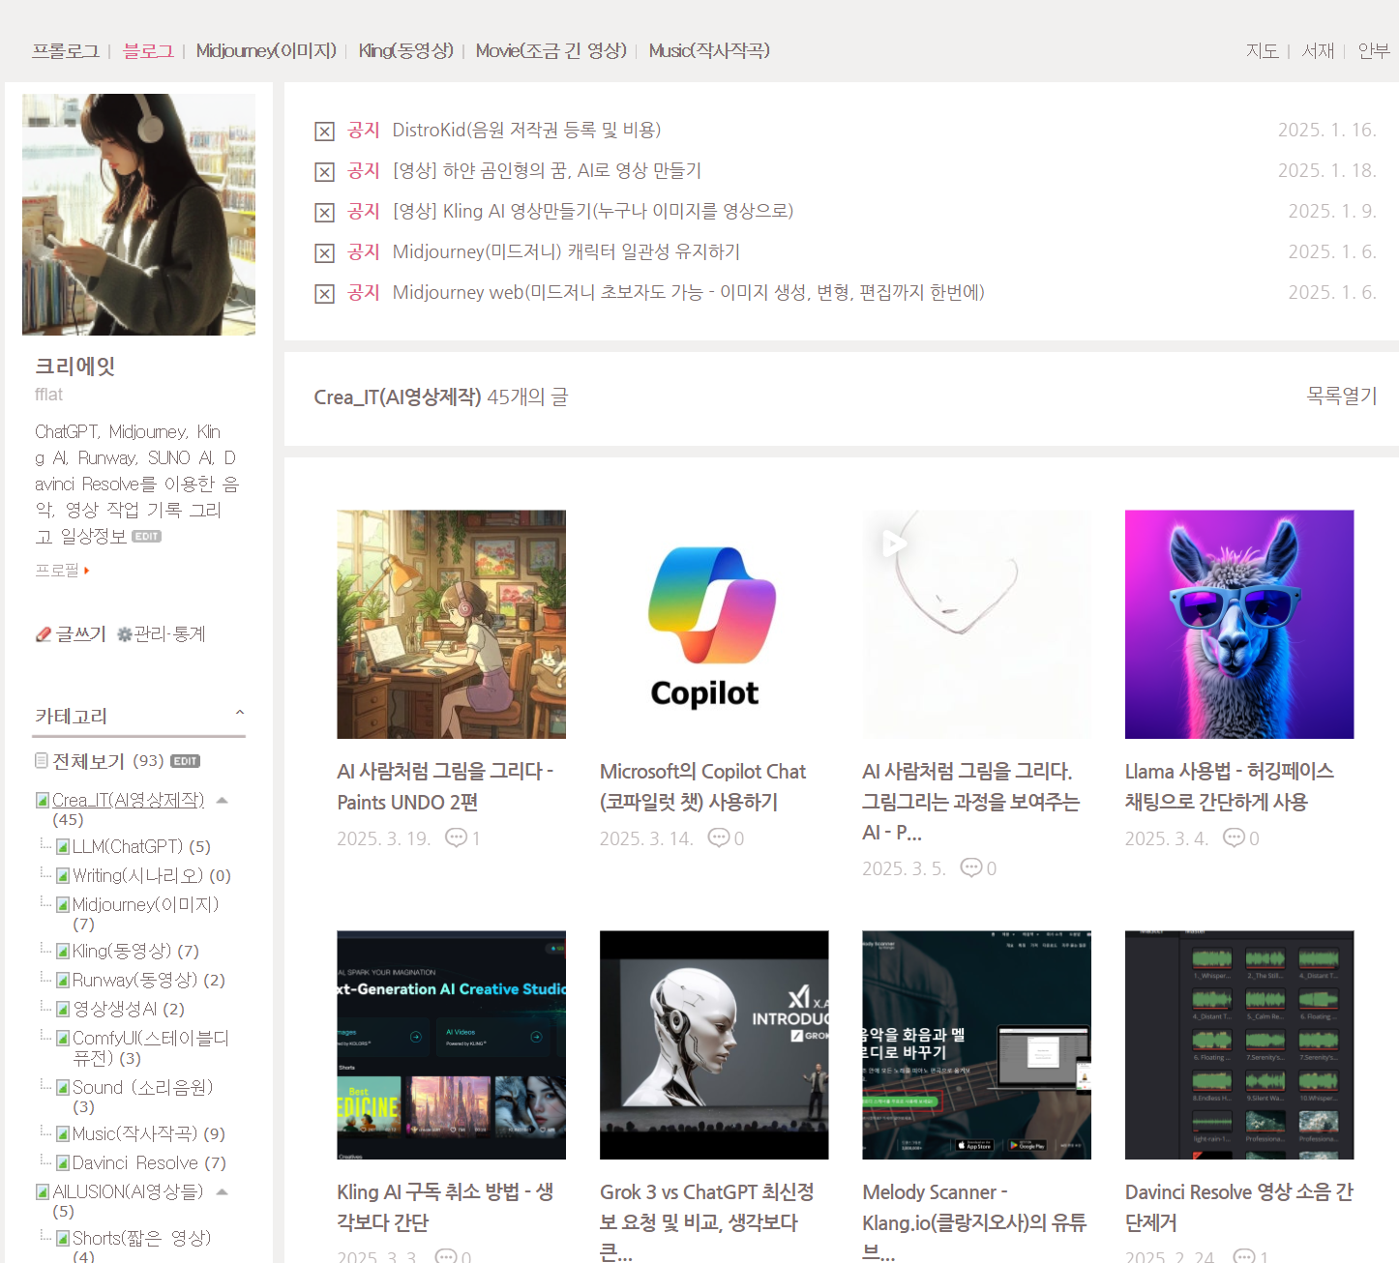
Task: Select the Davinci Resolve (7) category
Action: point(149,1163)
